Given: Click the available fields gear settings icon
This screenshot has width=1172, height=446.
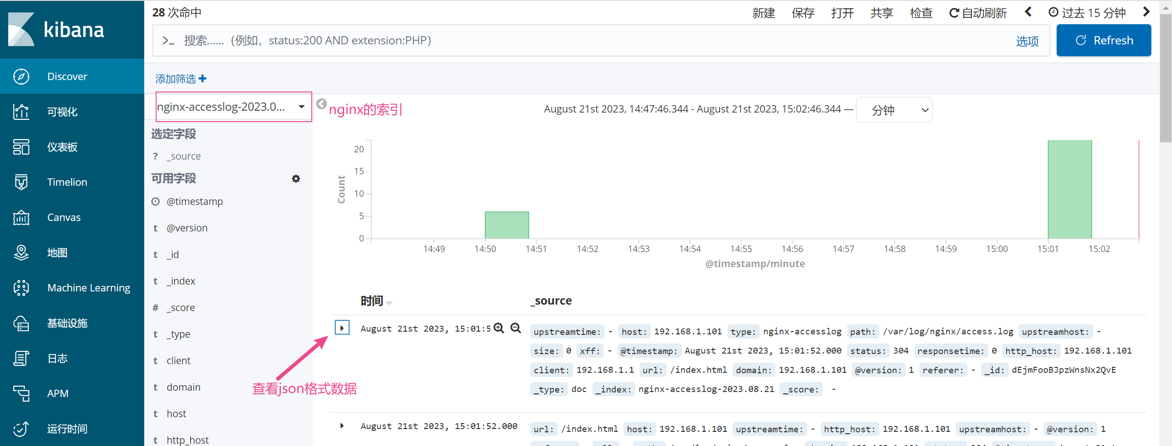Looking at the screenshot, I should point(296,178).
